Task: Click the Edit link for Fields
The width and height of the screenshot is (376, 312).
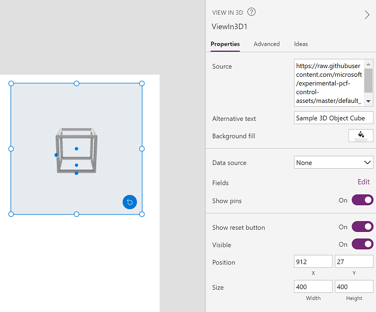Action: 363,182
